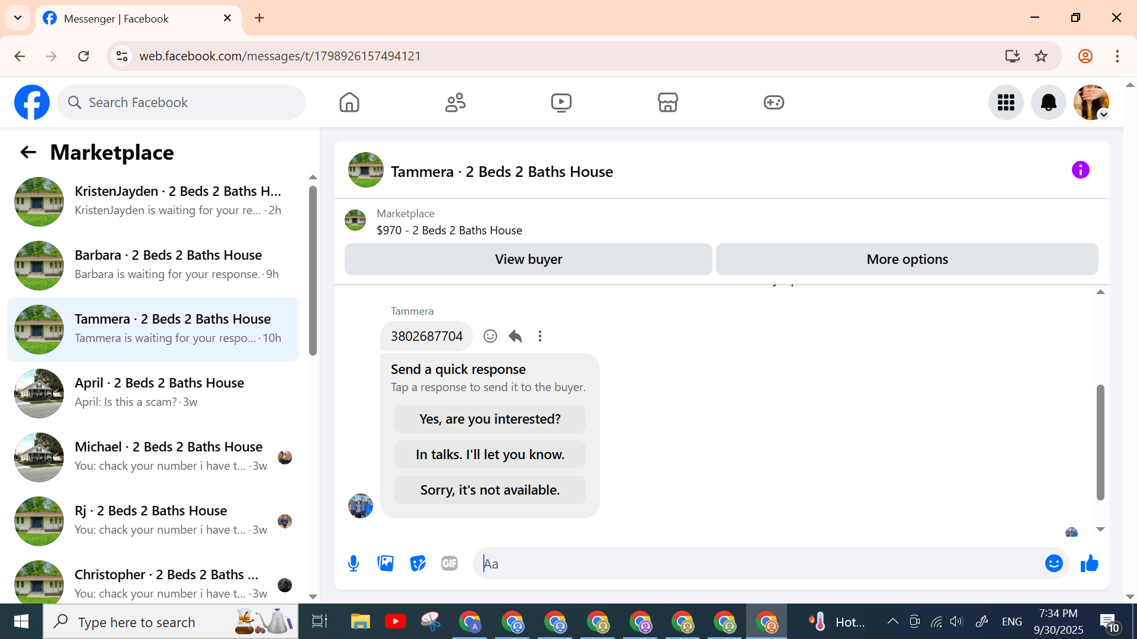Click the message input field
The image size is (1137, 639).
[758, 563]
